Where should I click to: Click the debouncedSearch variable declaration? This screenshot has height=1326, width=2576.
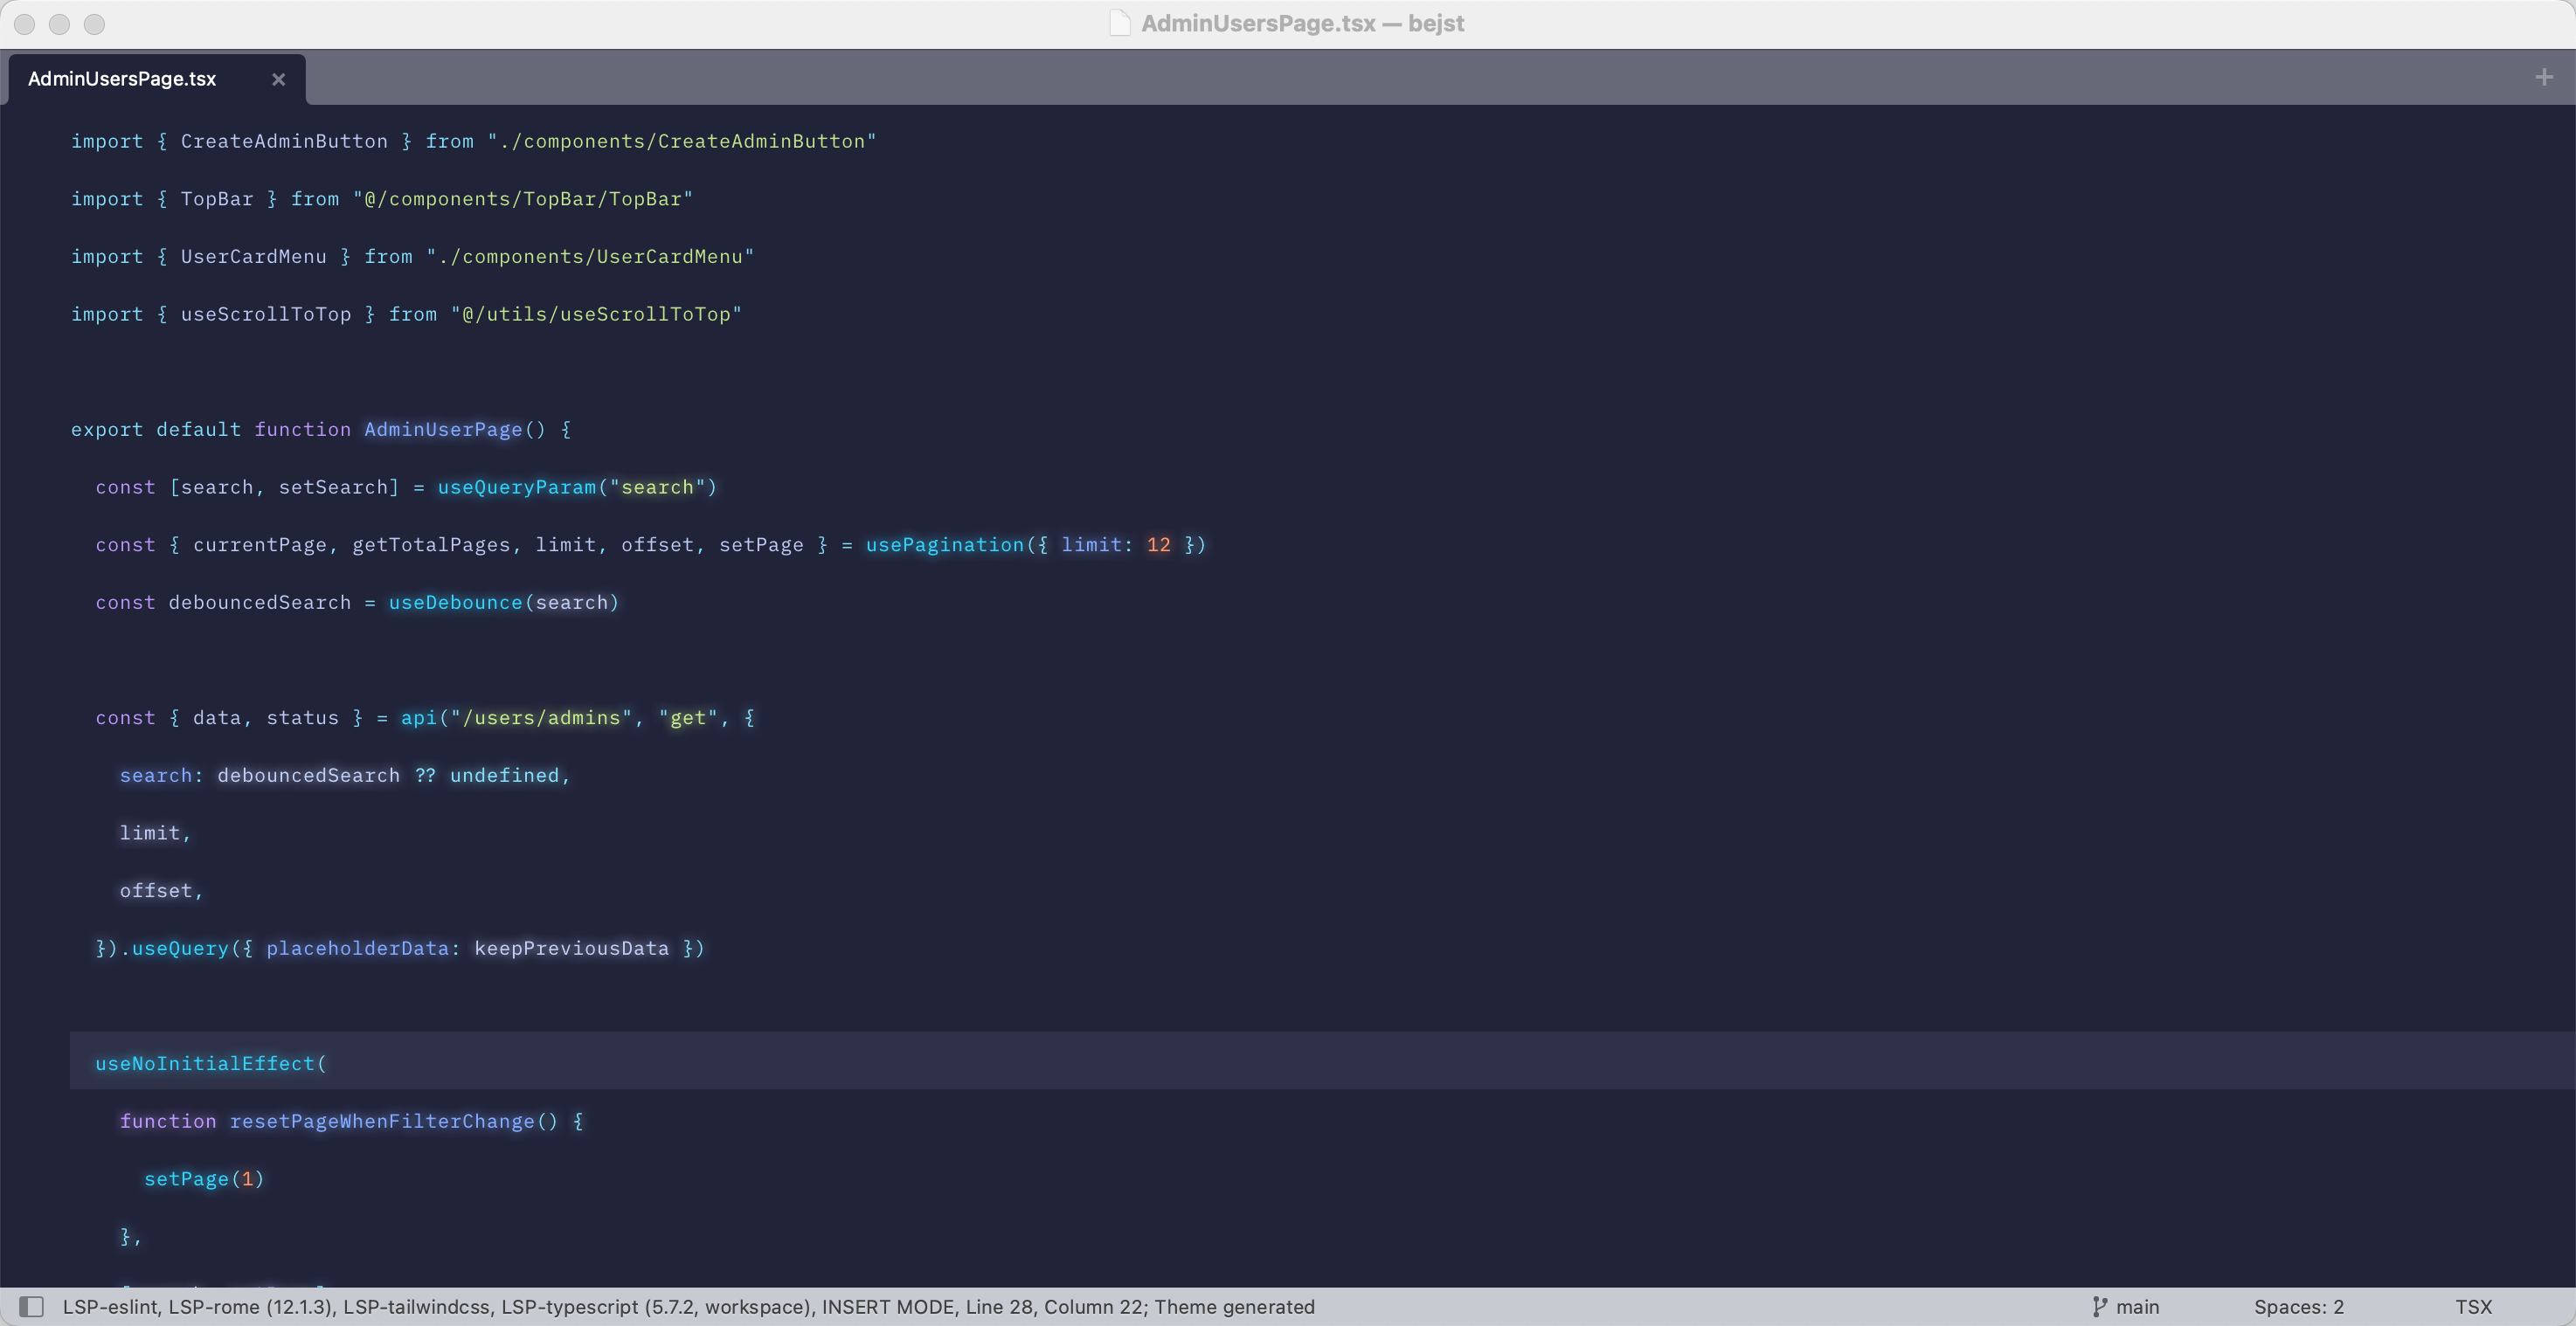click(260, 602)
